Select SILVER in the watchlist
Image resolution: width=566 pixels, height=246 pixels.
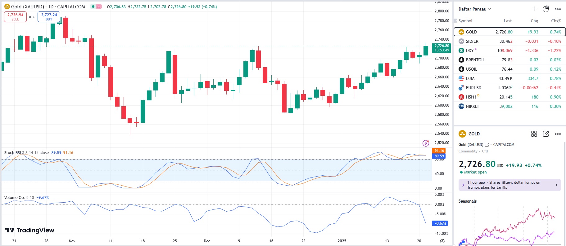tap(472, 41)
